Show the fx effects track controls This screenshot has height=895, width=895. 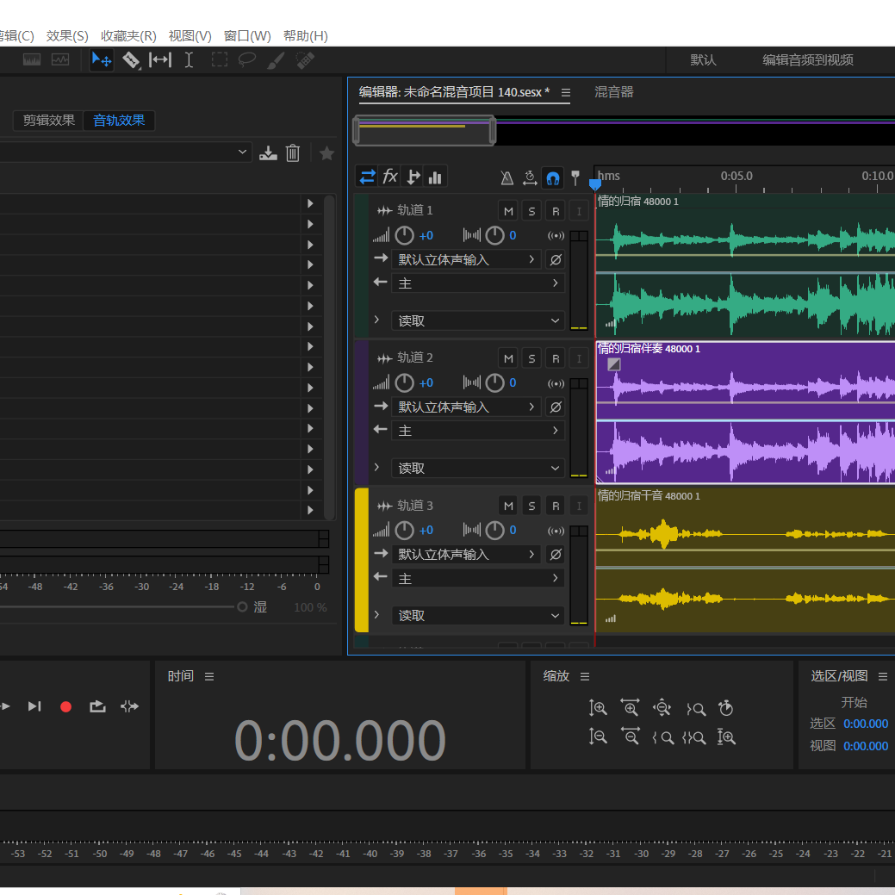(390, 177)
